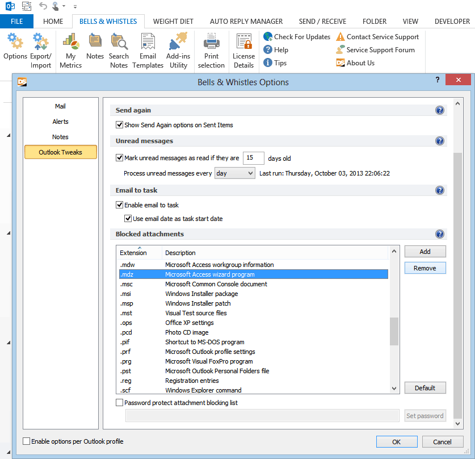Click the Default button
475x459 pixels.
425,388
